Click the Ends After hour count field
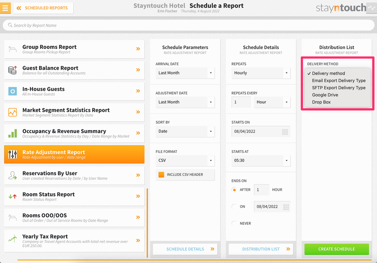The height and width of the screenshot is (263, 377). pos(261,190)
